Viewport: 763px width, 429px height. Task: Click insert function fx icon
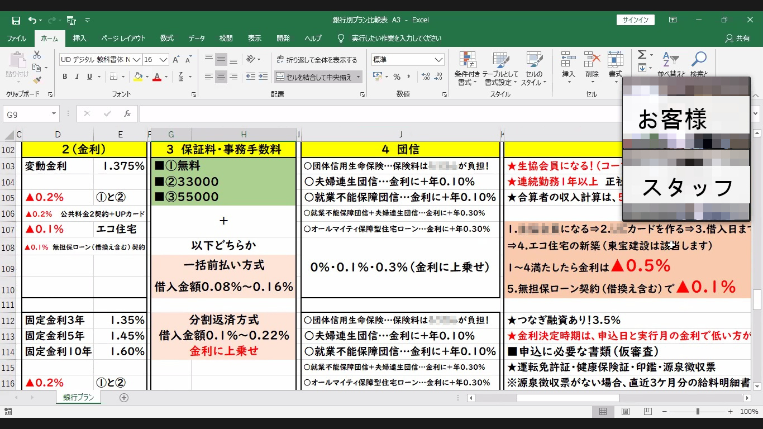[x=127, y=113]
